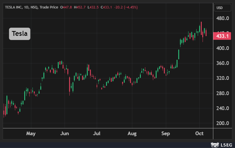Click the 320.0 price axis label
235x148 pixels.
point(223,78)
